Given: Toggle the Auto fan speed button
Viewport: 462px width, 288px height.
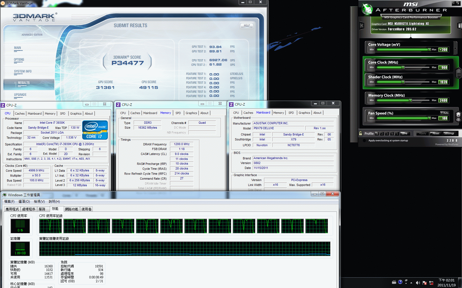Looking at the screenshot, I should pos(445,113).
